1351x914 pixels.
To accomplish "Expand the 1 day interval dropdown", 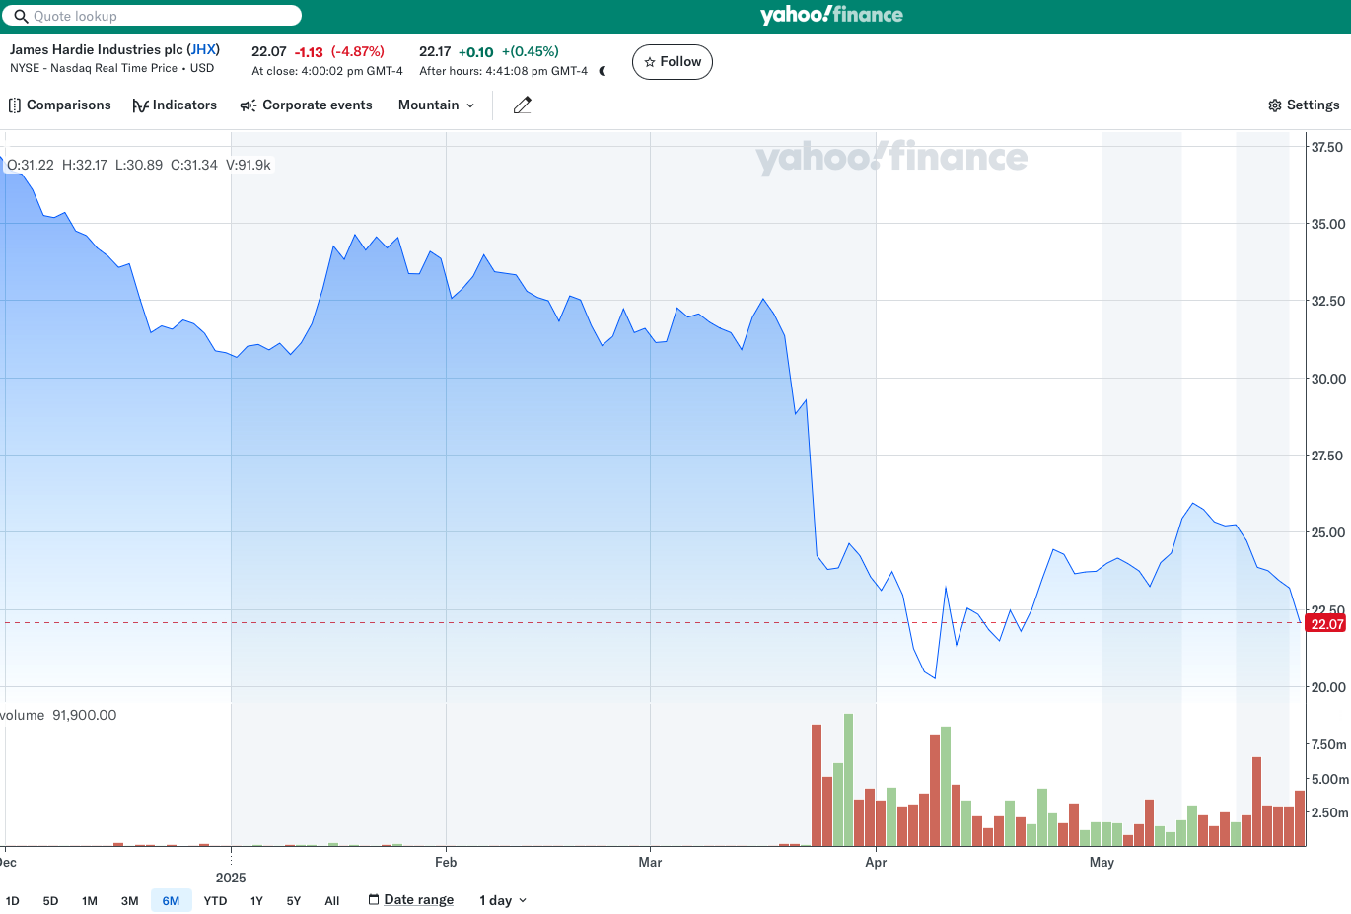I will [x=503, y=901].
